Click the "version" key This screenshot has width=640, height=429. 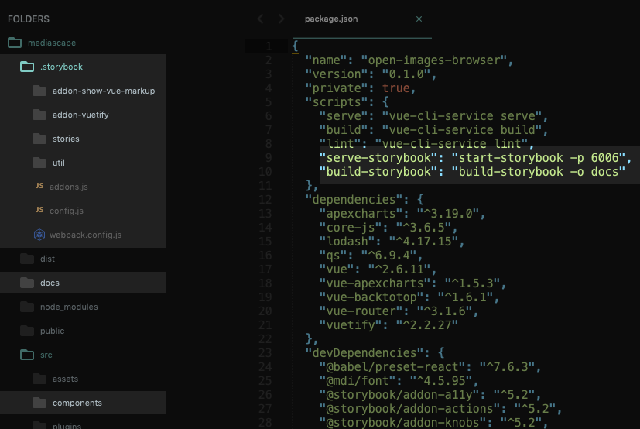(x=337, y=74)
